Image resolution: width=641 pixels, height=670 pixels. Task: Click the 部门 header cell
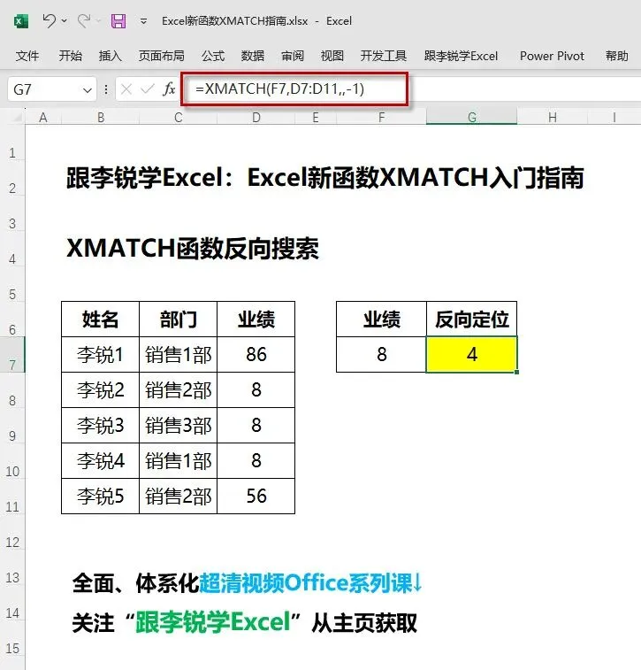coord(179,320)
